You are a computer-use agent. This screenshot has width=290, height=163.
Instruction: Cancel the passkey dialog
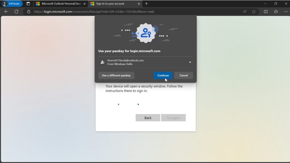point(183,75)
